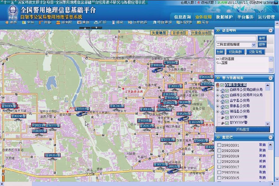The height and width of the screenshot is (186, 279).
Task: Collapse the 监控栏 panel
Action: coord(270,137)
